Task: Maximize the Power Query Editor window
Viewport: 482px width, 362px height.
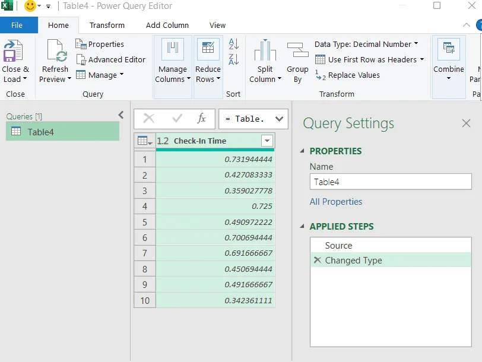Action: click(436, 5)
